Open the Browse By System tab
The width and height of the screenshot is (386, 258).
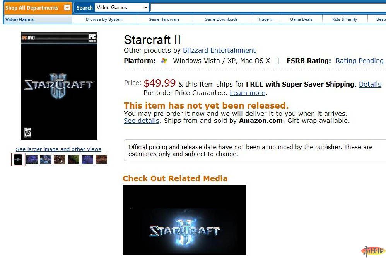pyautogui.click(x=104, y=19)
